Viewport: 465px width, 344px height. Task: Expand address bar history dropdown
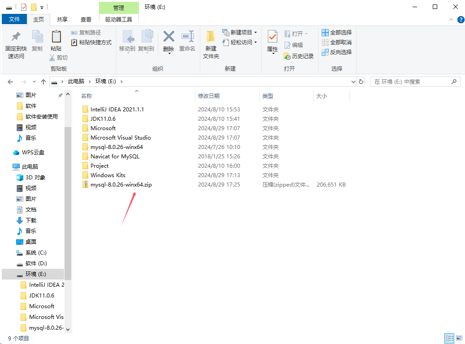click(353, 82)
